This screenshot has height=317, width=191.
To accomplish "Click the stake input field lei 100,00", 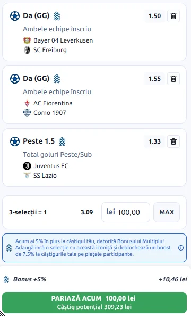I will point(126,212).
